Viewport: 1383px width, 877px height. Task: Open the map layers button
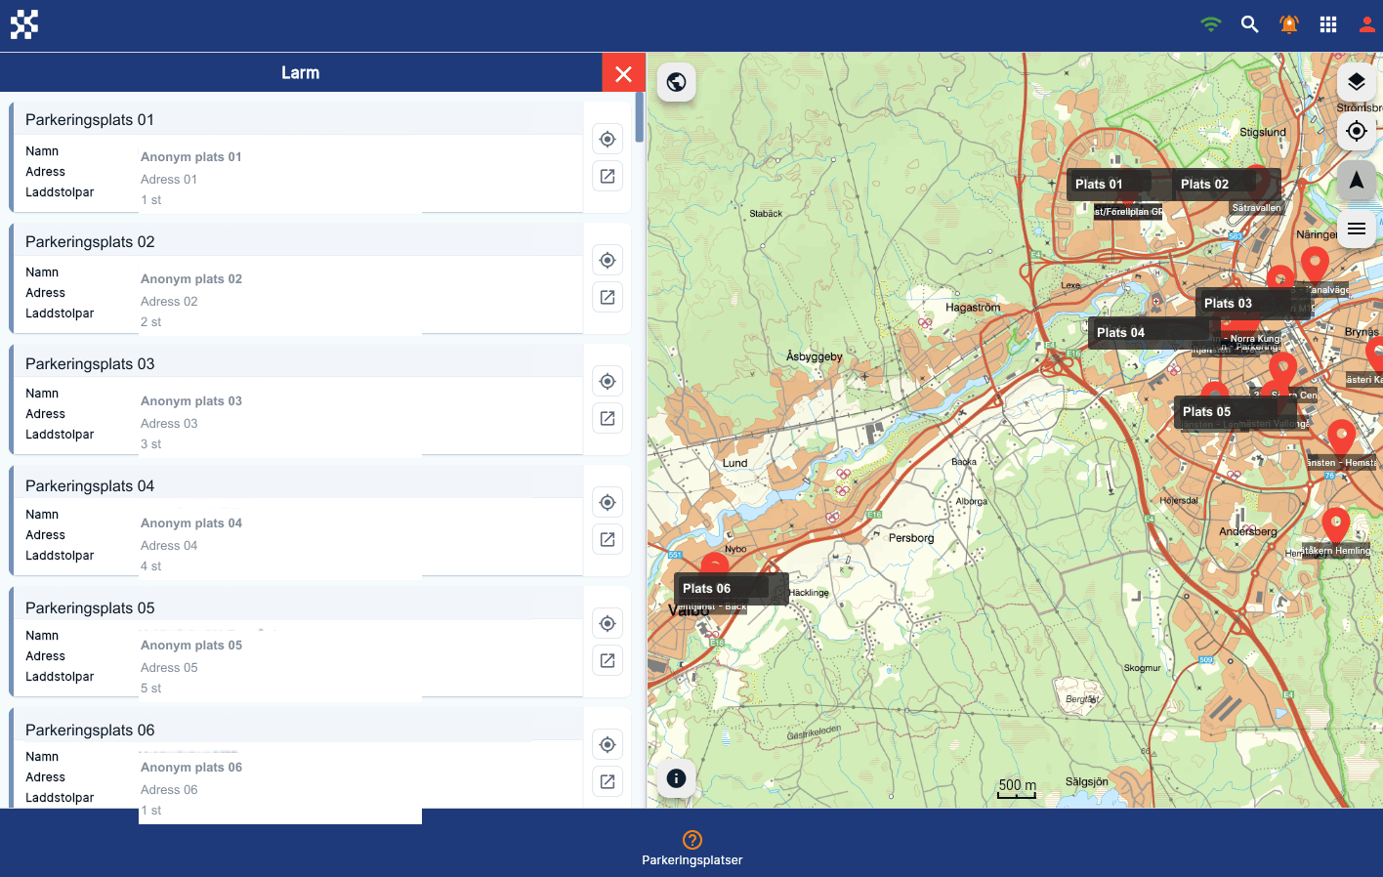click(x=1356, y=82)
